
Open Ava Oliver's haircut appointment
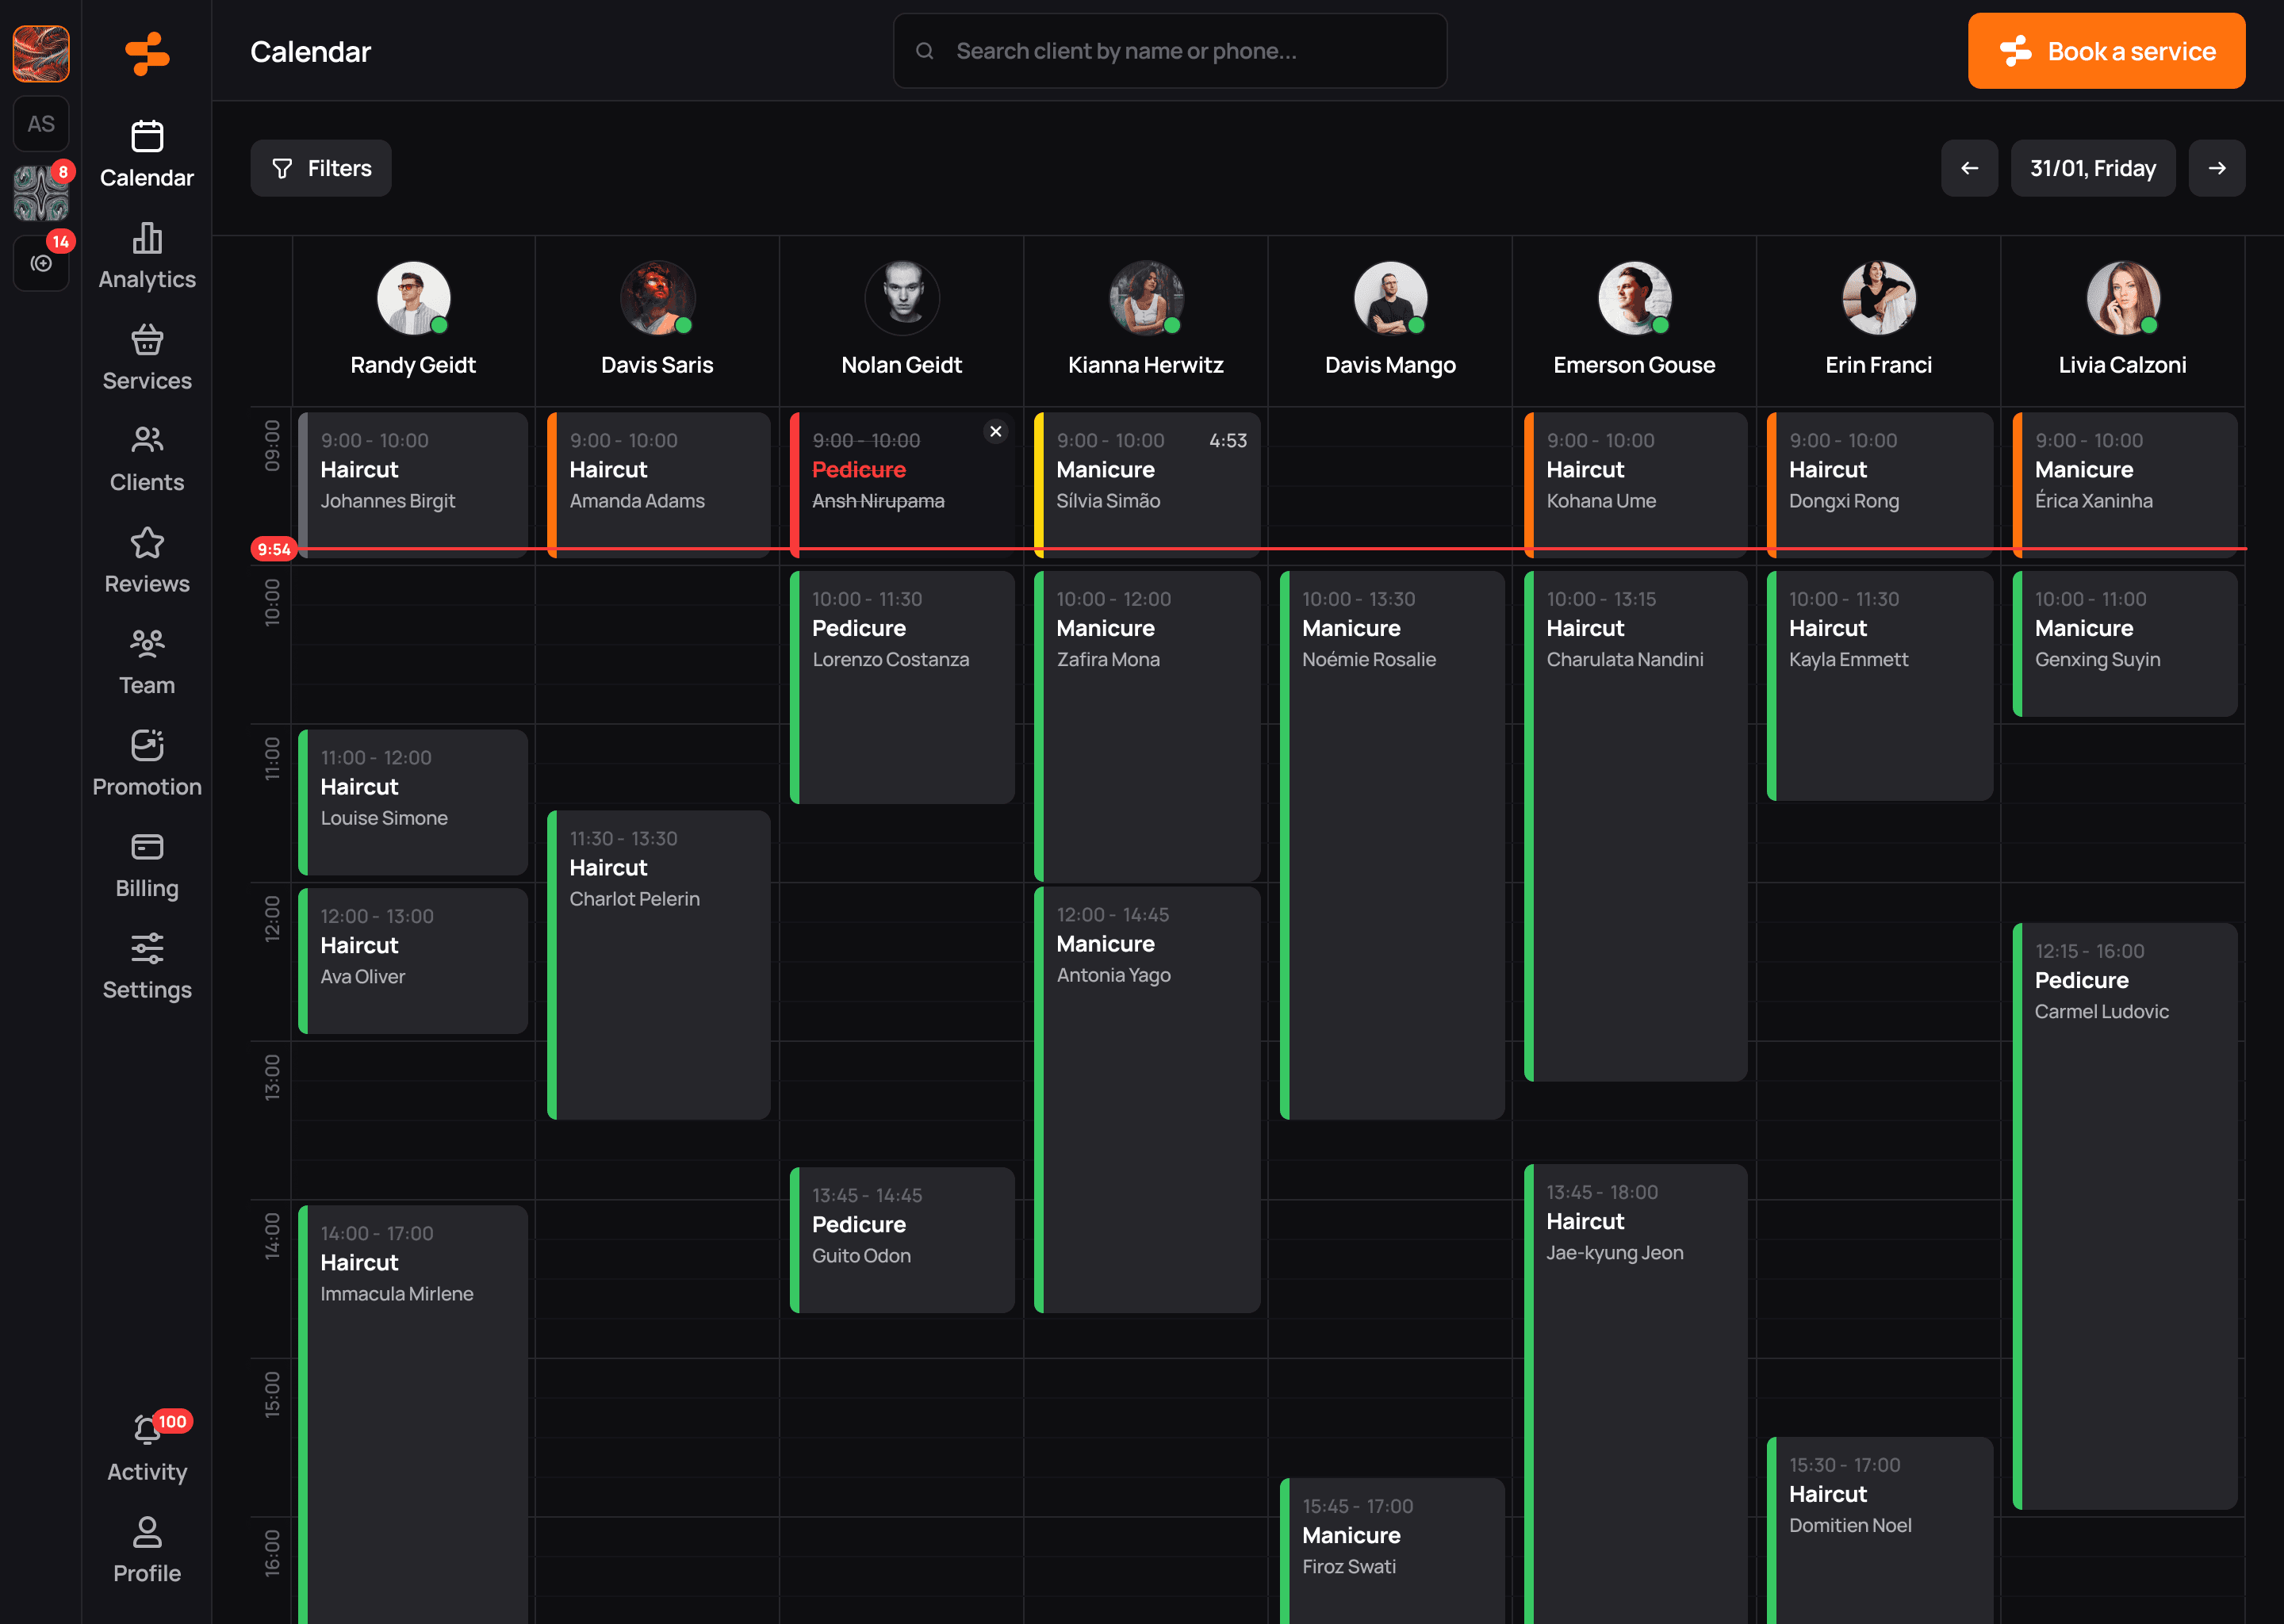[413, 961]
